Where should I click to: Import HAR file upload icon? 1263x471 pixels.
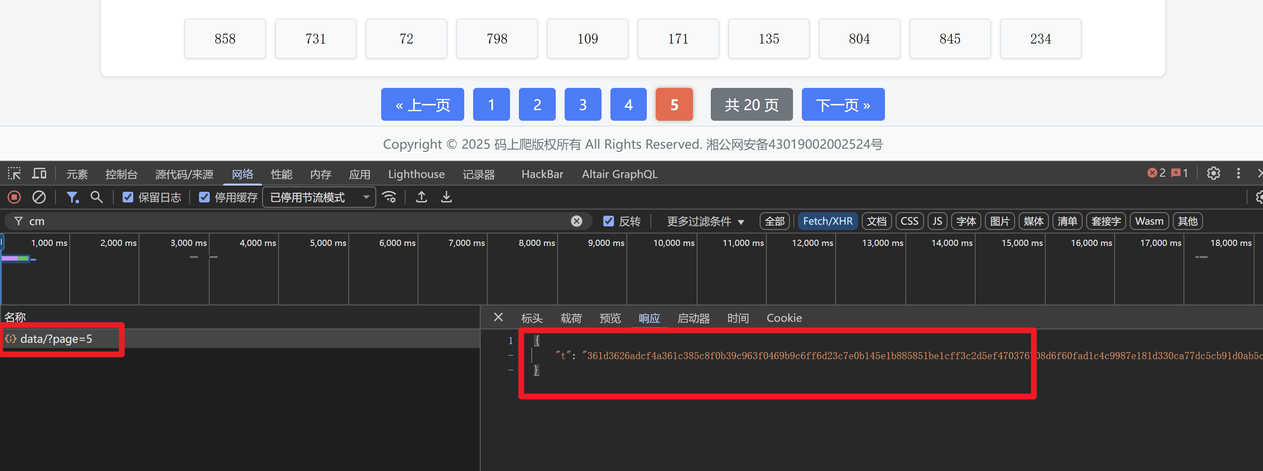click(421, 197)
